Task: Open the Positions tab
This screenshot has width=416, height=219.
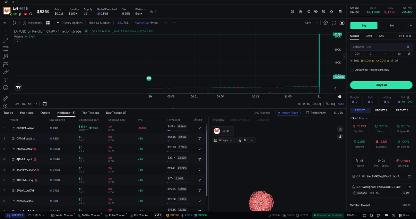Action: [27, 113]
